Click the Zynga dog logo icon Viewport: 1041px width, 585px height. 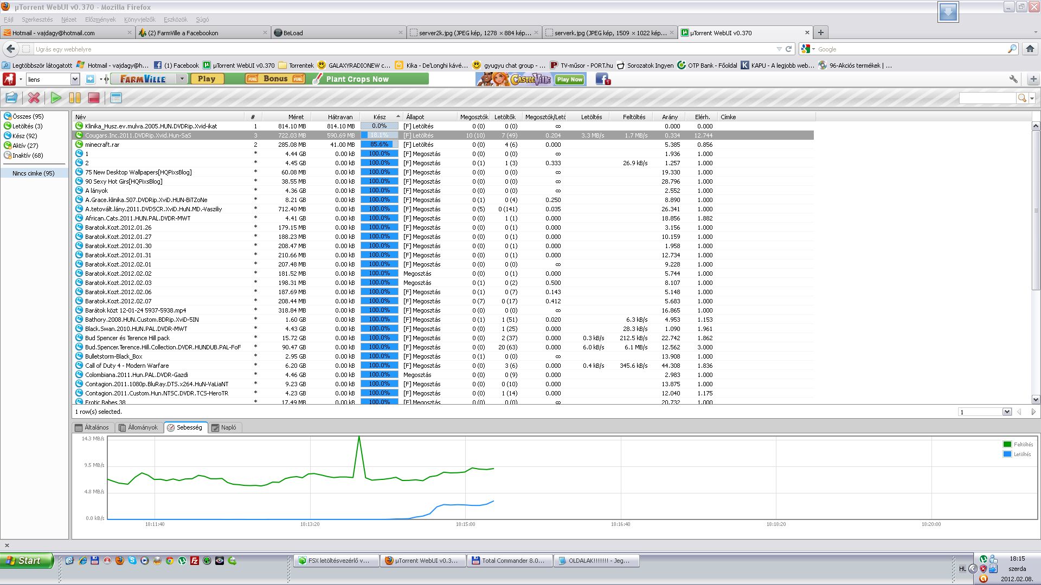click(x=9, y=79)
